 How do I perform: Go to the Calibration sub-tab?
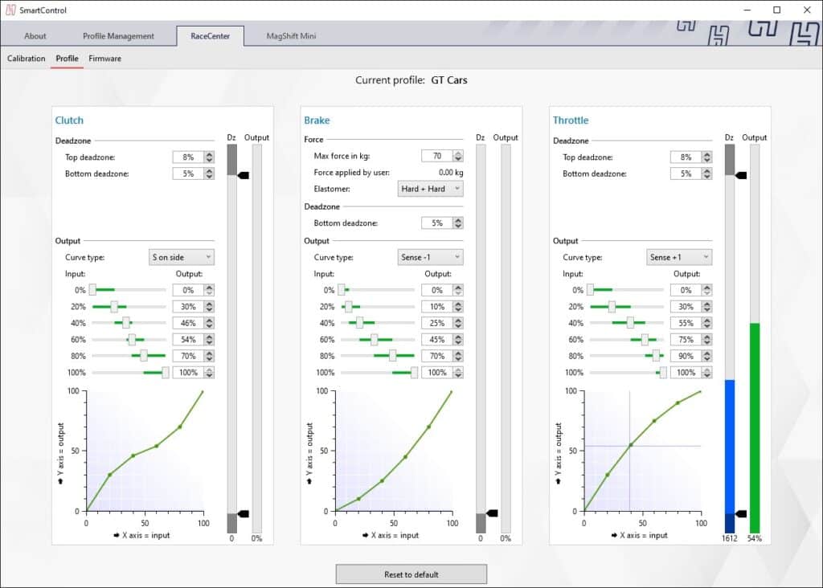pyautogui.click(x=27, y=59)
